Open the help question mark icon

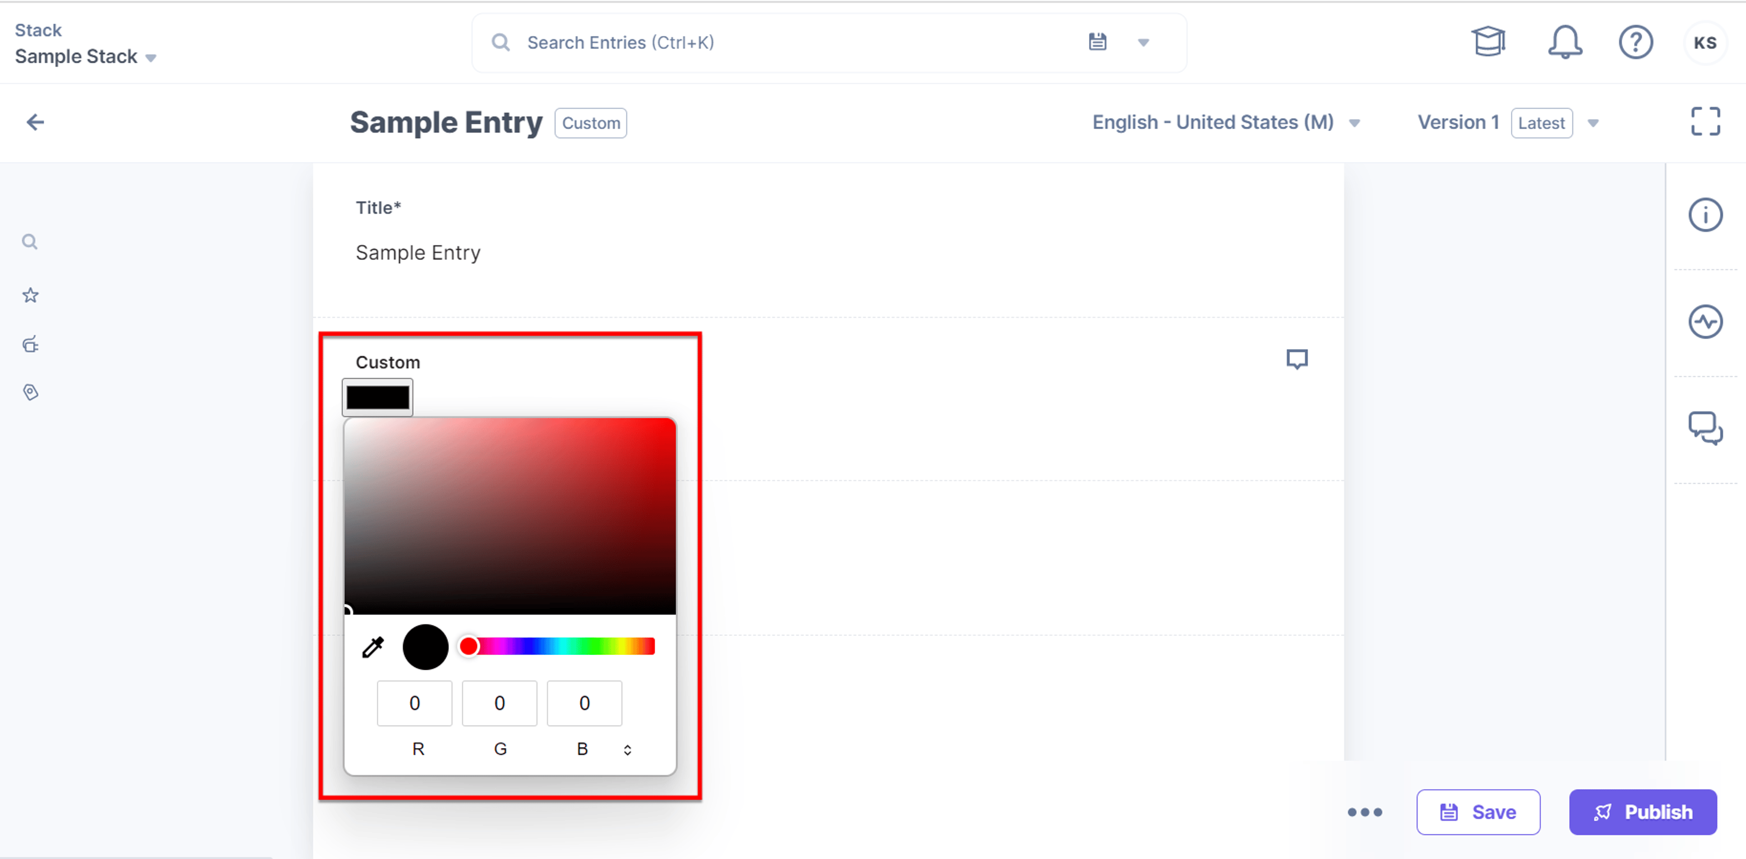coord(1636,42)
